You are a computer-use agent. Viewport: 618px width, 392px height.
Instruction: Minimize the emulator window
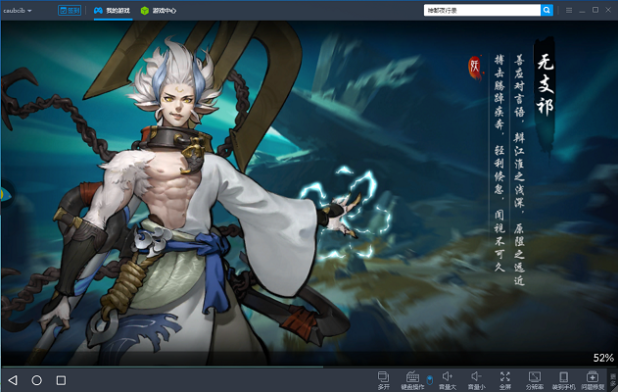(582, 11)
